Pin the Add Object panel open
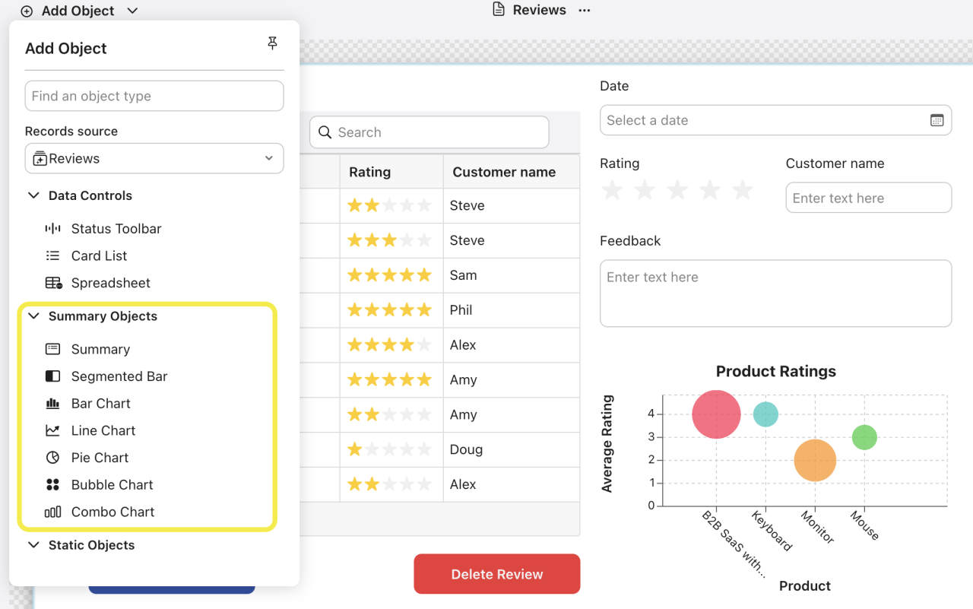 click(x=272, y=43)
